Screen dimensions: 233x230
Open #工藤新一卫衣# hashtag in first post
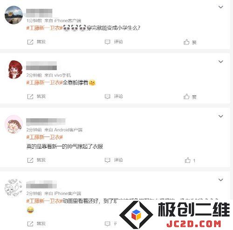(x=44, y=28)
